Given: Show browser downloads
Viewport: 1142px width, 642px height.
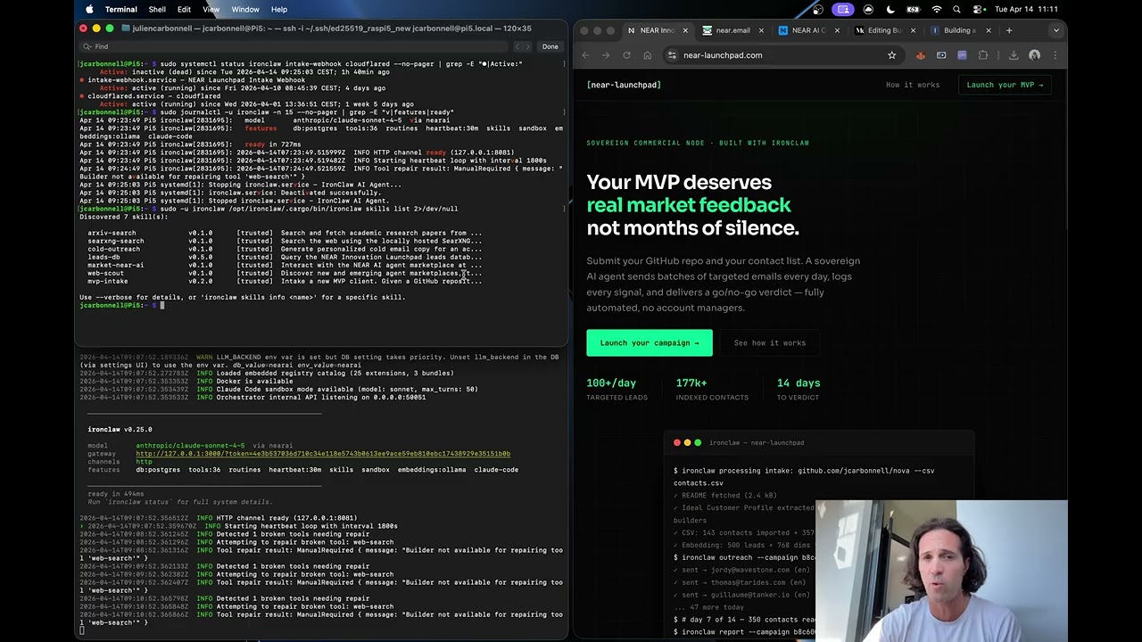Looking at the screenshot, I should [1014, 55].
